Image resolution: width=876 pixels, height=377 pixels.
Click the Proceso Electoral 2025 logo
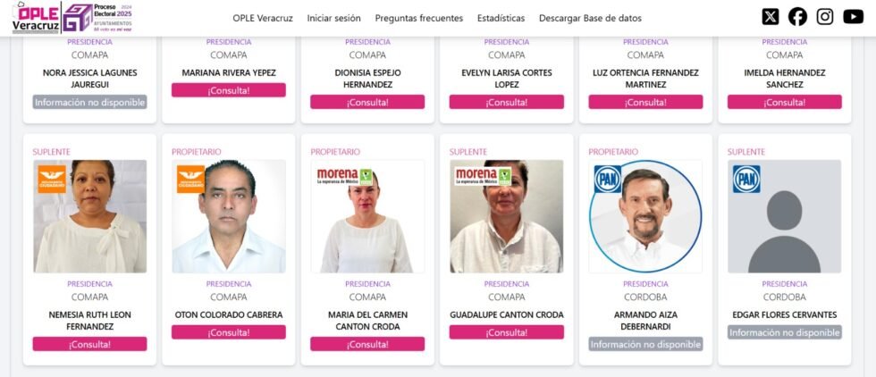(97, 17)
